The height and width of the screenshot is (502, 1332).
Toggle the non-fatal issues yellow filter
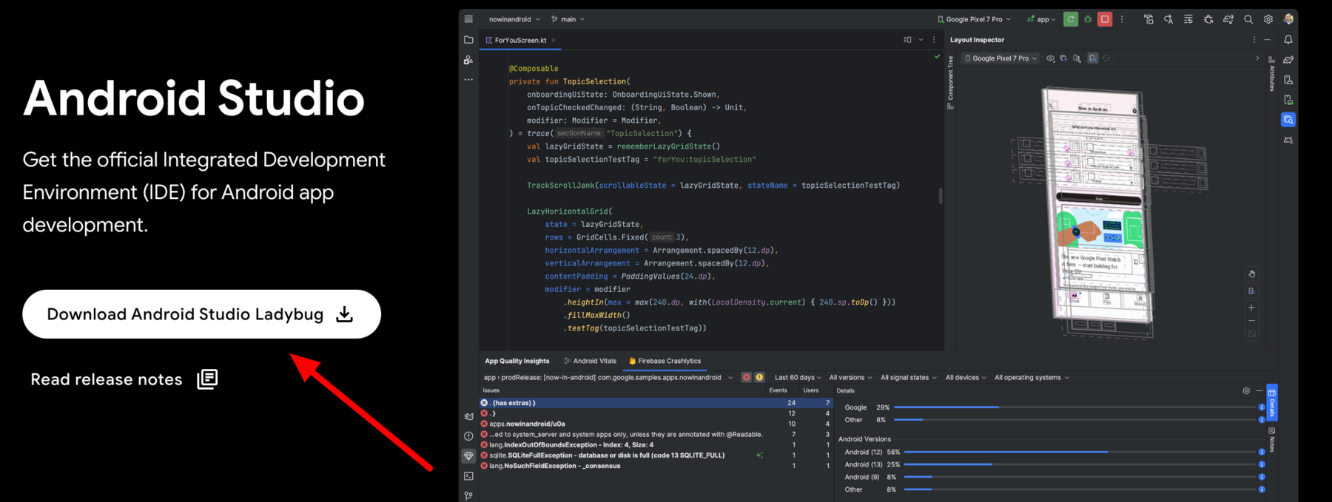click(759, 377)
